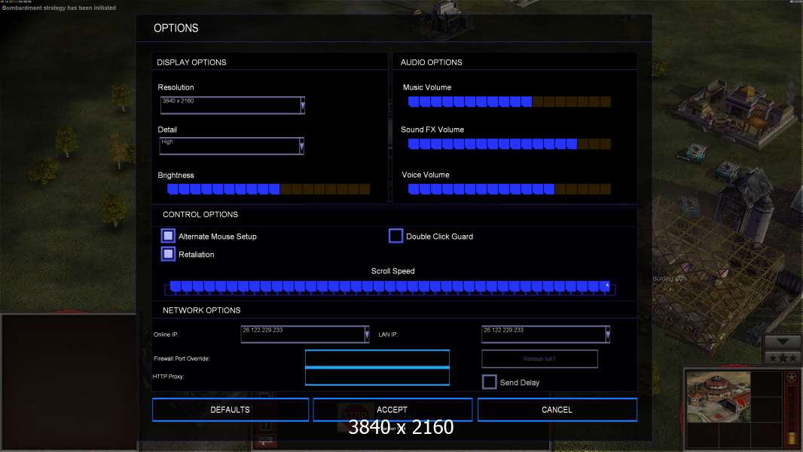Click the HTTP Proxy input field

377,377
